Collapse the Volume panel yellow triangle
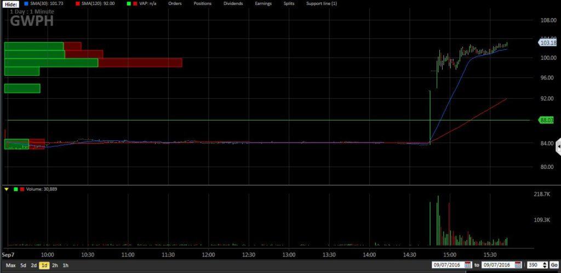Image resolution: width=561 pixels, height=273 pixels. (x=7, y=189)
